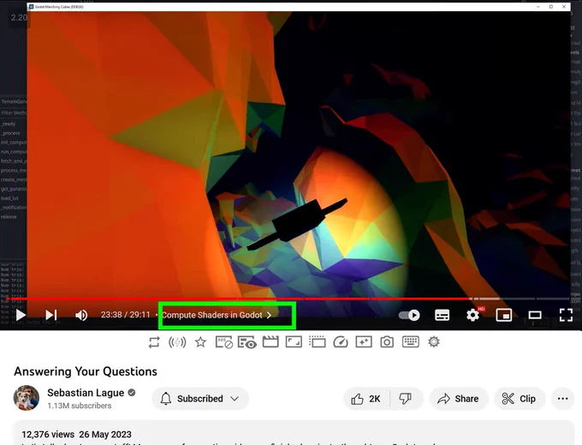Screen dimensions: 582x445
Task: Click the video time display 23:38 / 29:11
Action: point(126,315)
